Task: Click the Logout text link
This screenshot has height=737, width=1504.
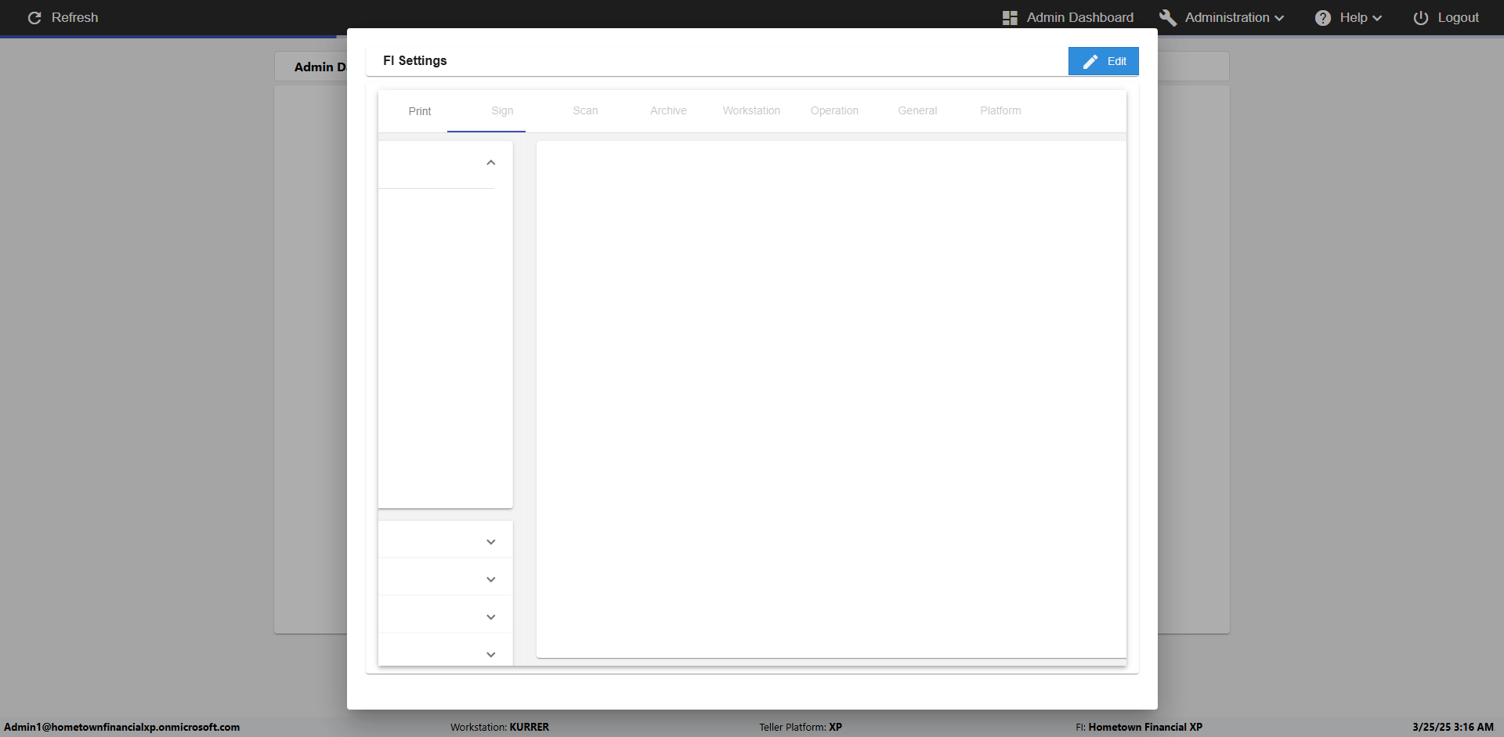Action: [1458, 18]
